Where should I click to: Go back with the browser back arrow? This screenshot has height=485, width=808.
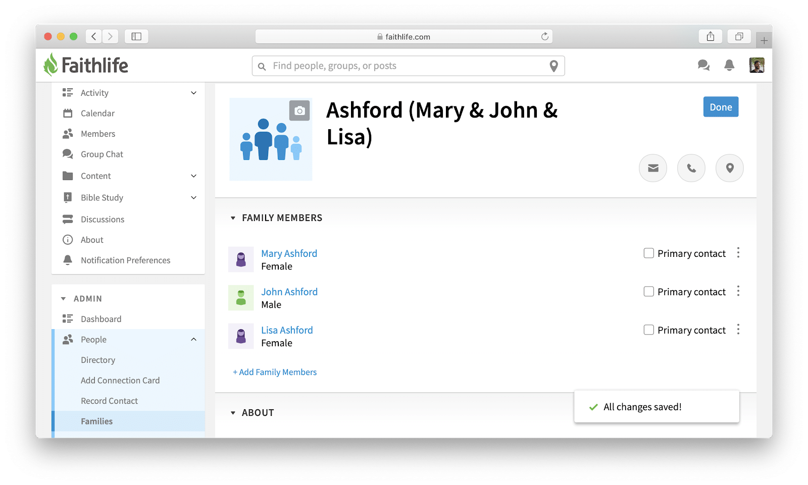(93, 36)
